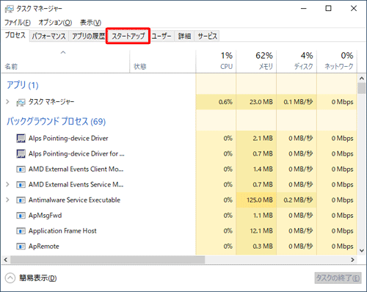Click the AMD External Events Client icon
367x292 pixels.
(21, 169)
